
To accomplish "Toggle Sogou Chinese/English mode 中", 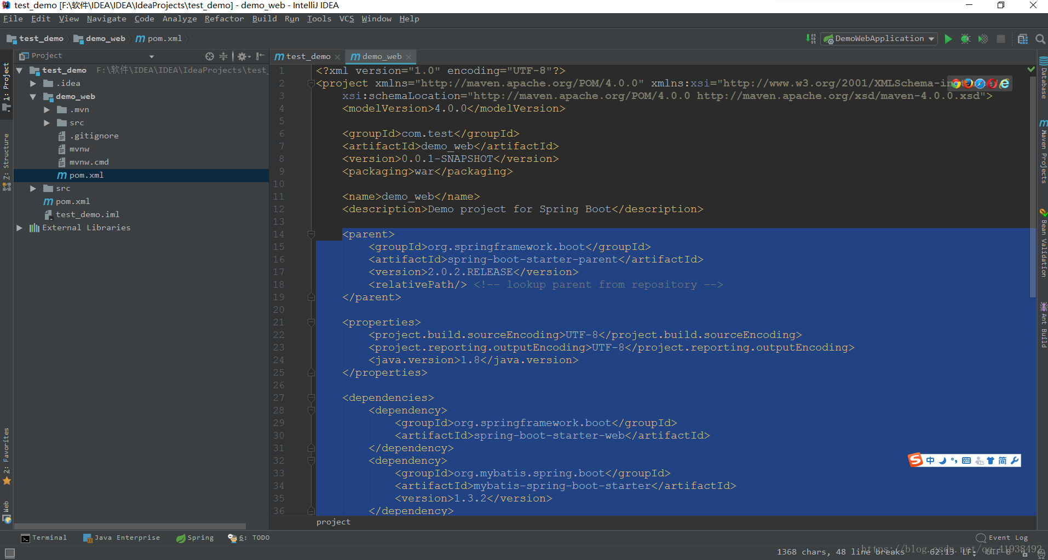I will (x=930, y=460).
